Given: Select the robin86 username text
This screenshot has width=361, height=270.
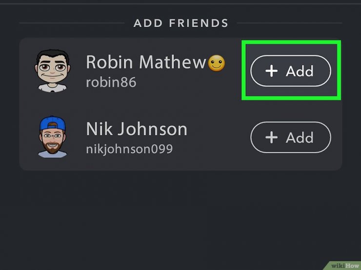Looking at the screenshot, I should 111,82.
